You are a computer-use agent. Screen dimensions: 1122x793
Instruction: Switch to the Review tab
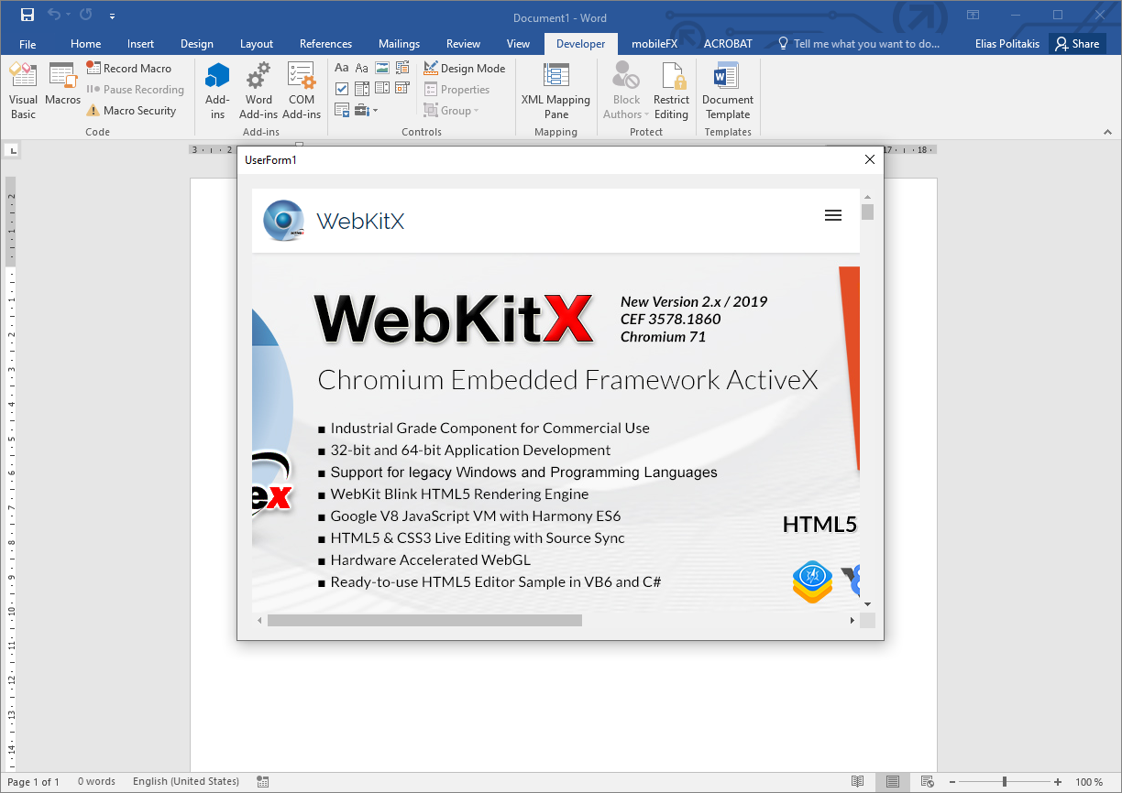[463, 44]
